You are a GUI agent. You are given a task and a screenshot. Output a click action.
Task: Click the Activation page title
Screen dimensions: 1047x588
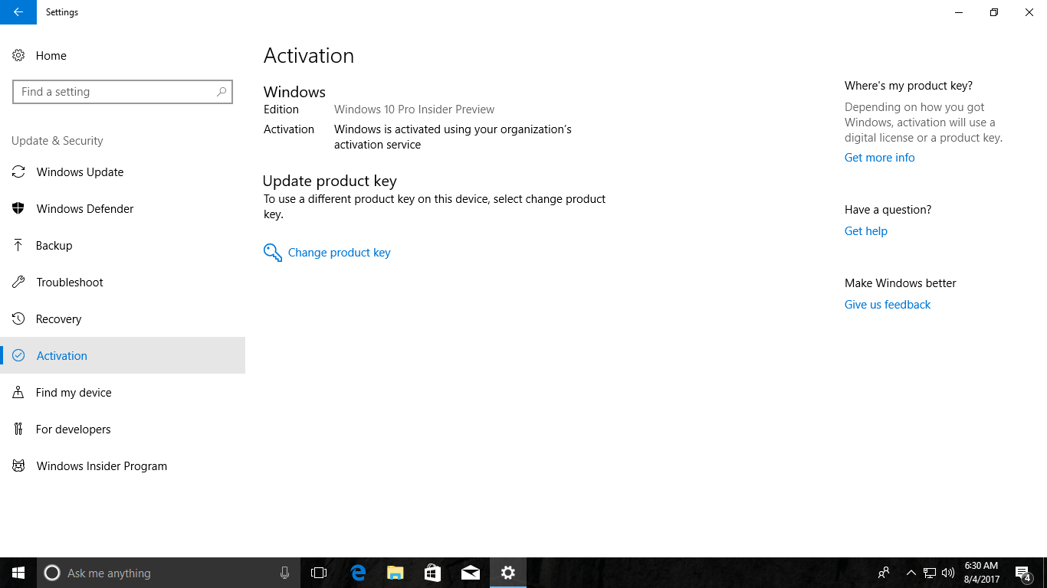pyautogui.click(x=309, y=56)
